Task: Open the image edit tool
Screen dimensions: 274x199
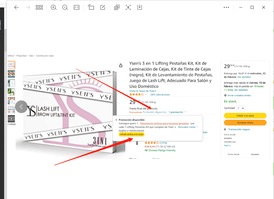Action: [103, 8]
